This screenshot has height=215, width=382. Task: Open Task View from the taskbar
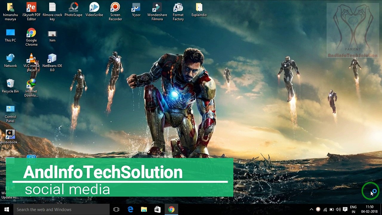click(x=116, y=209)
